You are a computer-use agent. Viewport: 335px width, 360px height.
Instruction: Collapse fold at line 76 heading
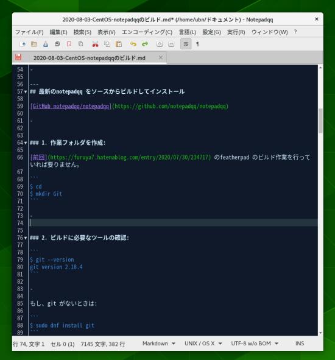tap(26, 238)
